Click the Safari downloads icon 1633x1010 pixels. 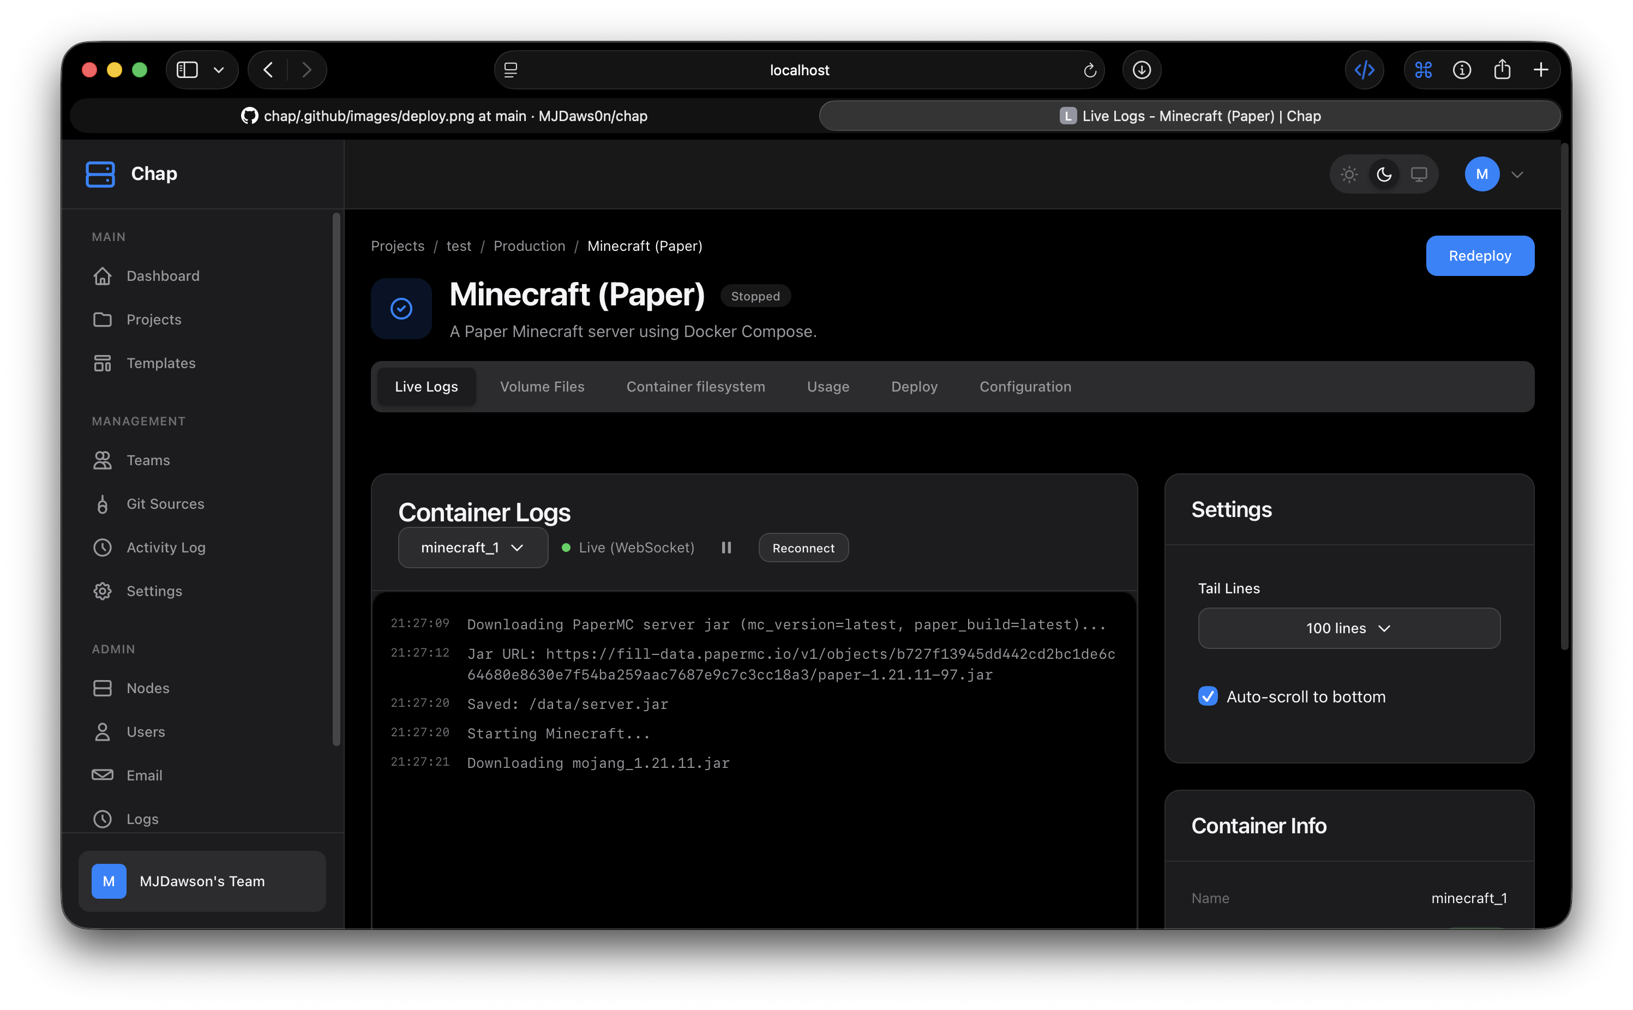[1142, 70]
